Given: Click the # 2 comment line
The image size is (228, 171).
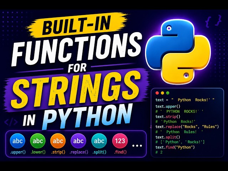Looking at the screenshot, I should coord(159,152).
